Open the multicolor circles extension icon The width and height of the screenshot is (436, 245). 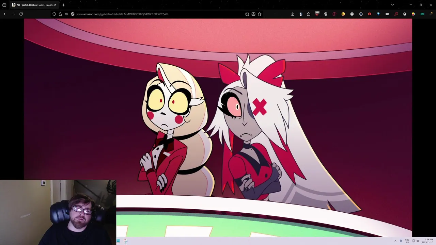tap(414, 14)
